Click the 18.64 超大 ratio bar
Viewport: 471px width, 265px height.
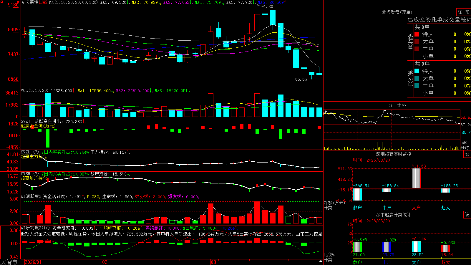click(x=446, y=248)
